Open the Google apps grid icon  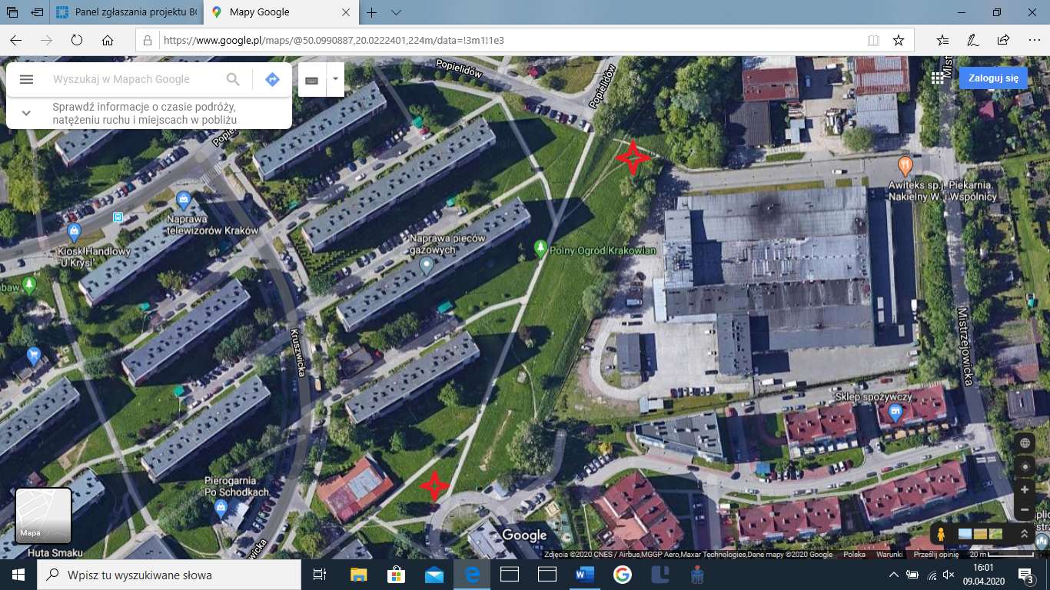pos(937,78)
